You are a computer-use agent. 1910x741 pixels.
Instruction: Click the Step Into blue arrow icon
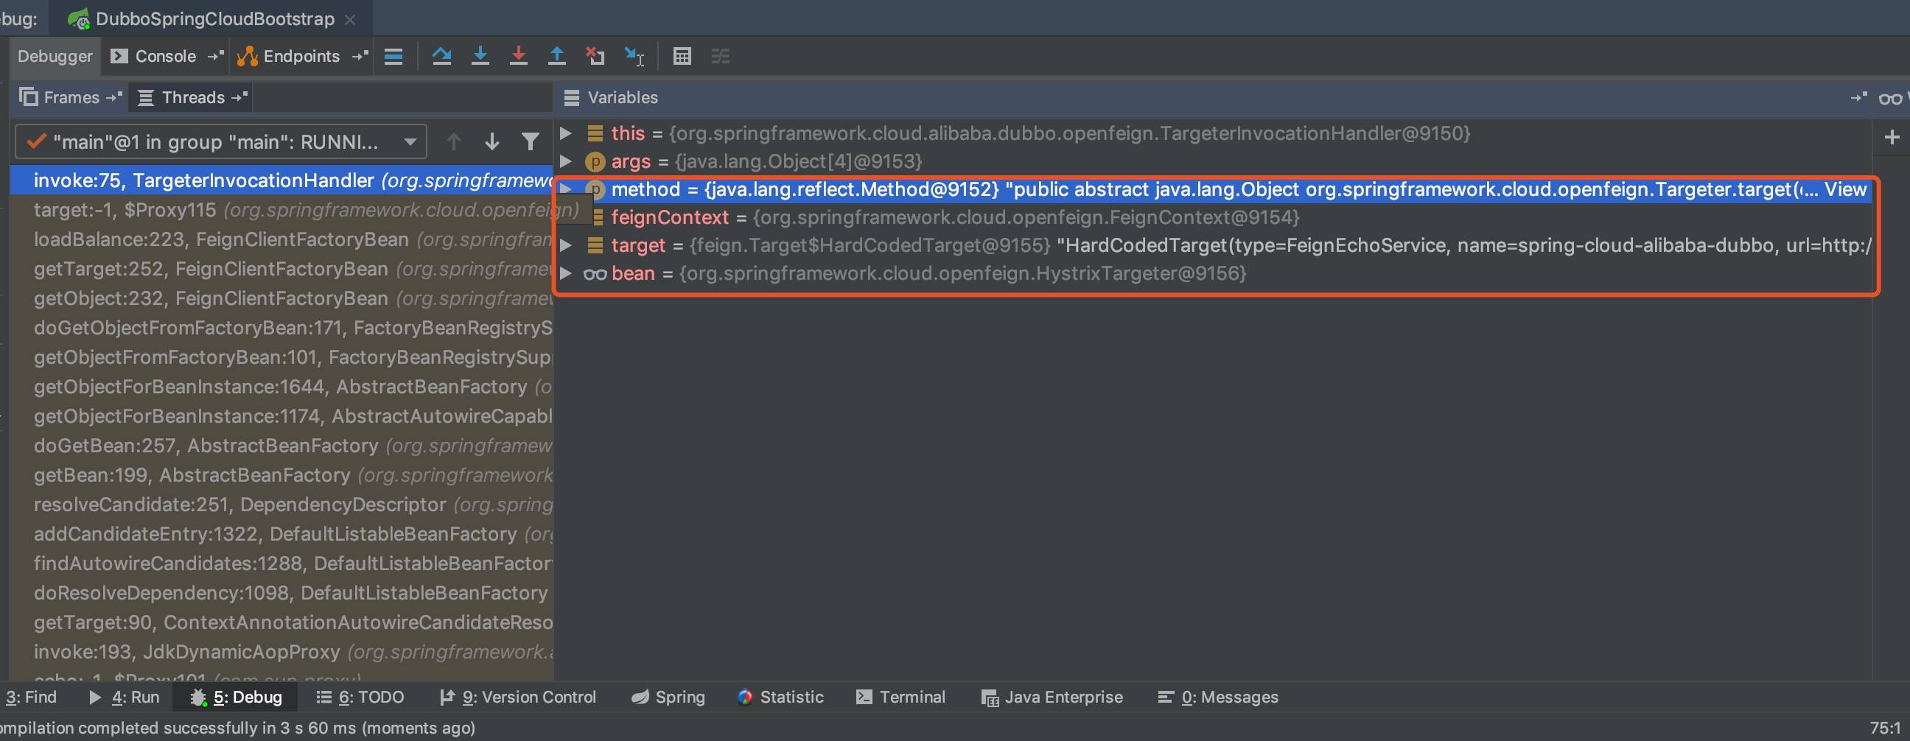pyautogui.click(x=480, y=56)
